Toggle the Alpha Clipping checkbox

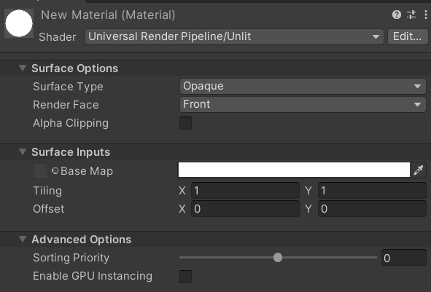pyautogui.click(x=185, y=123)
